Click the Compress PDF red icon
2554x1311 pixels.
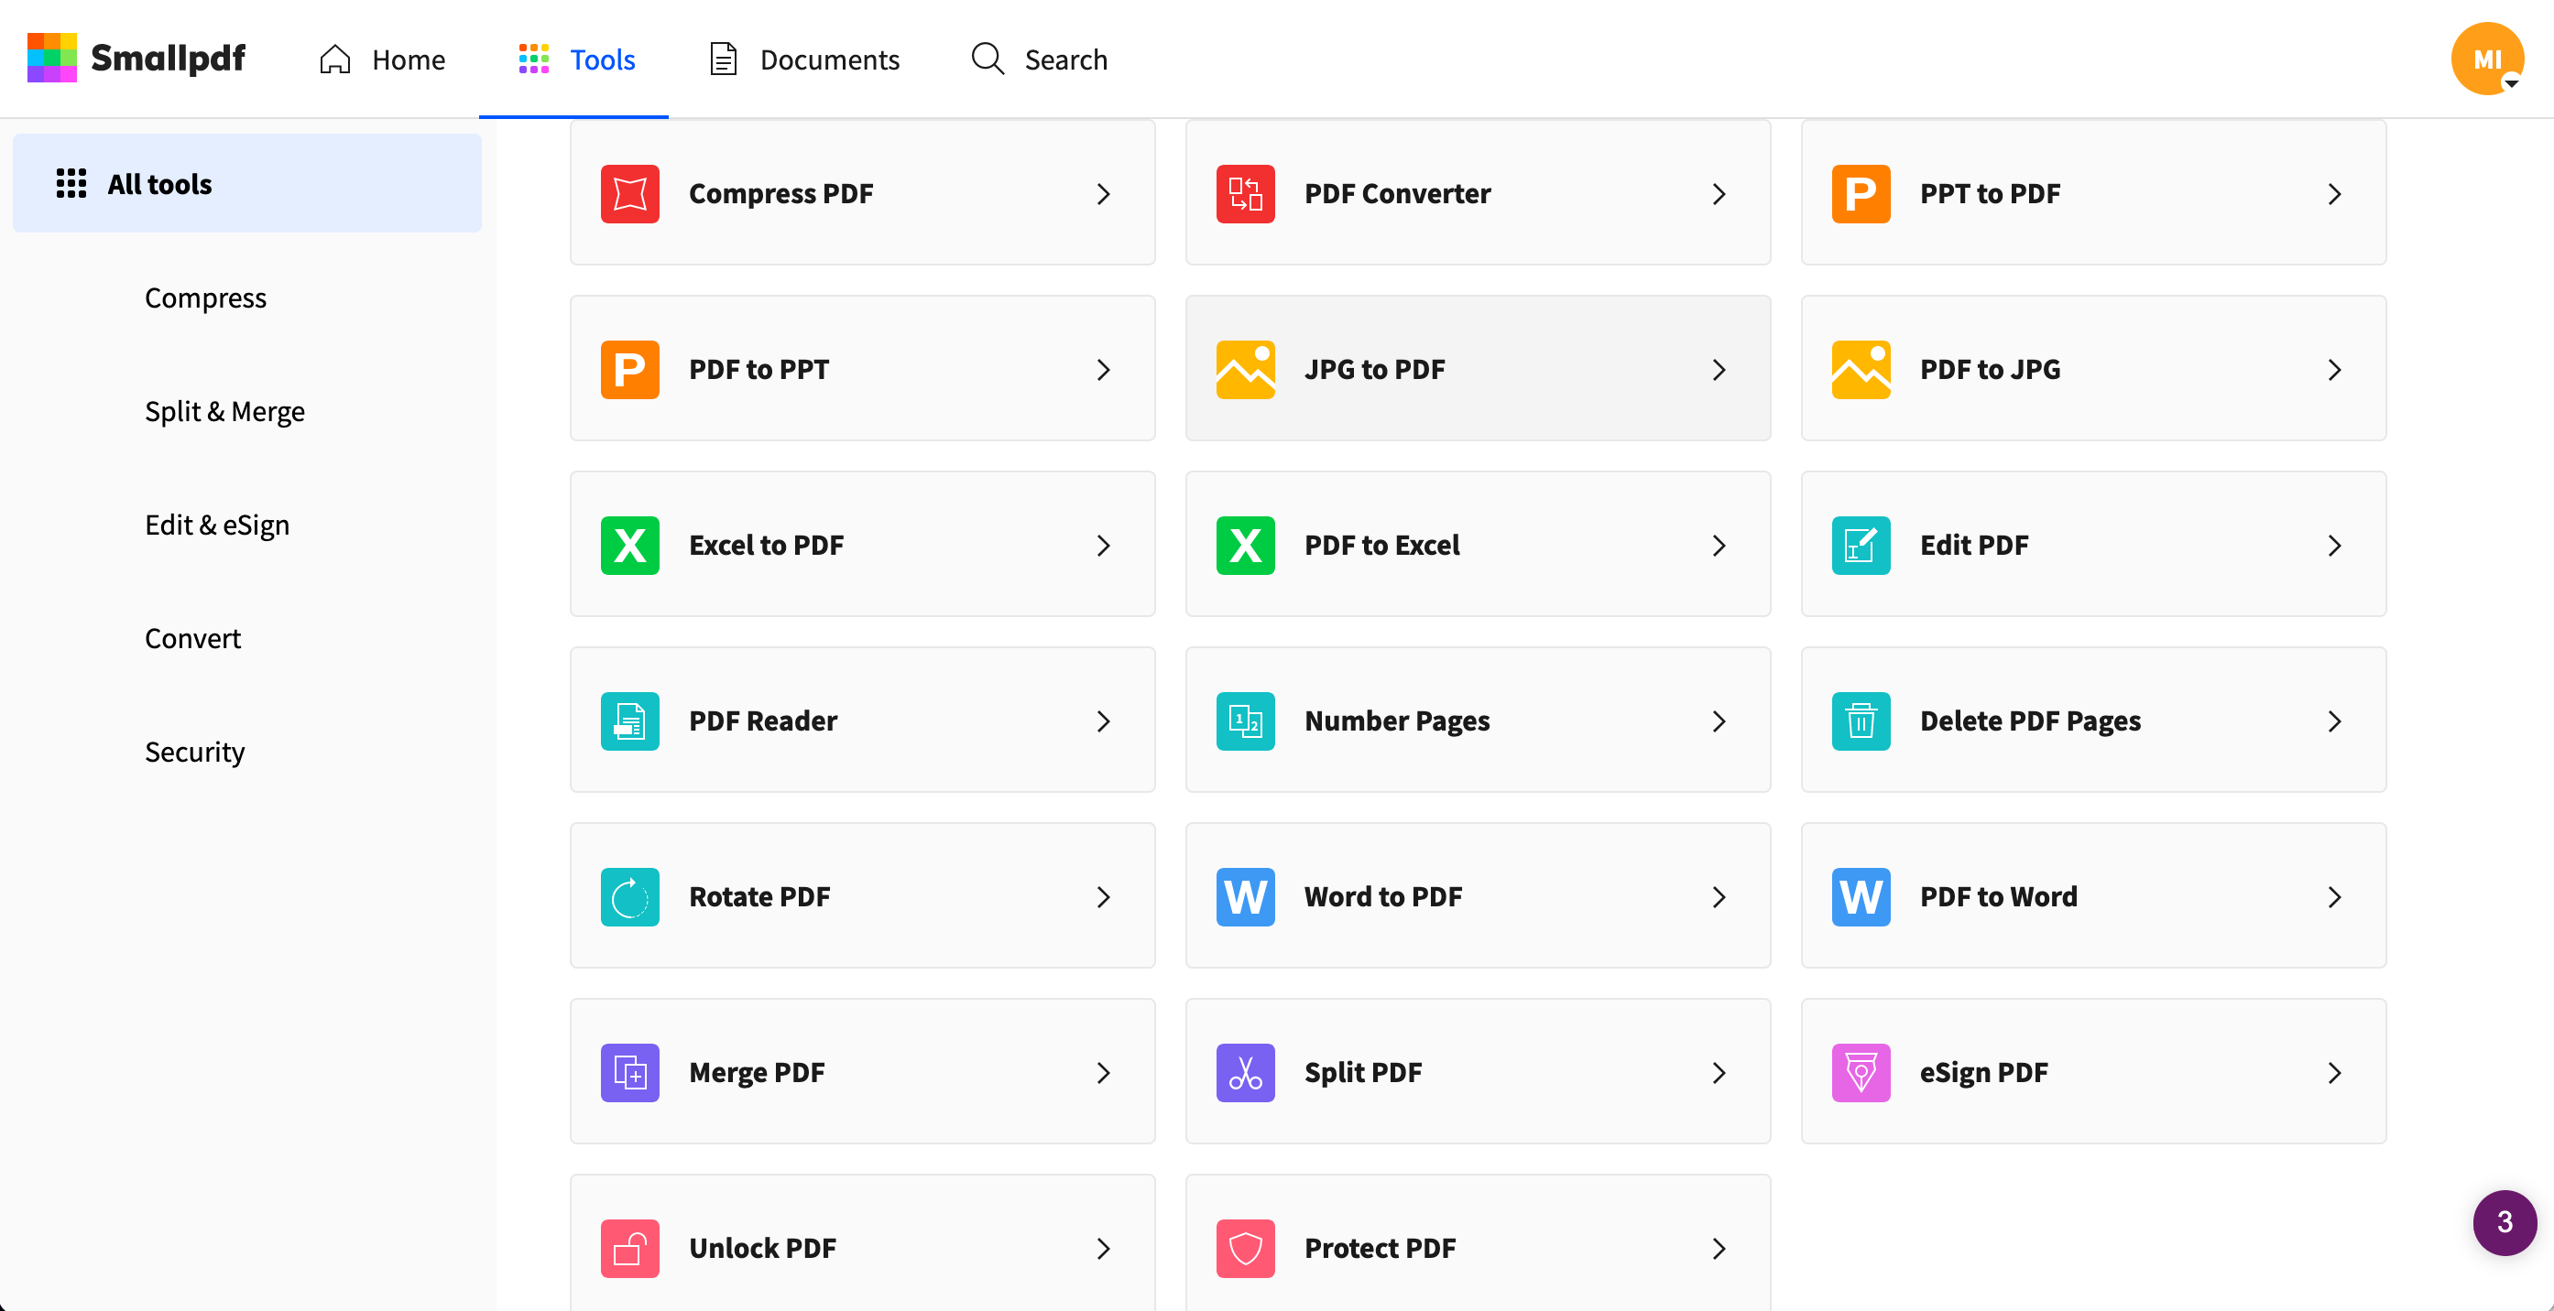629,193
